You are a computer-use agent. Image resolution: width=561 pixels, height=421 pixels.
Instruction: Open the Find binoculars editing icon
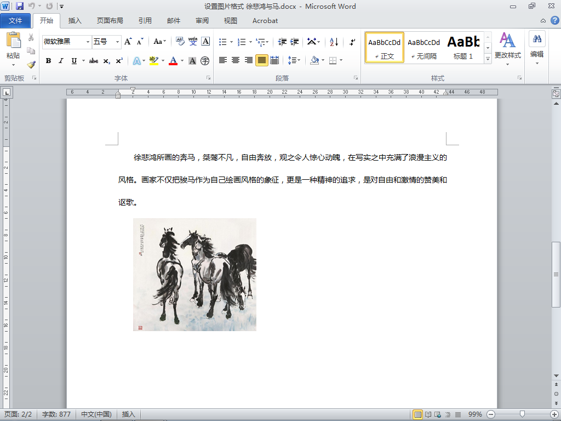pyautogui.click(x=537, y=39)
